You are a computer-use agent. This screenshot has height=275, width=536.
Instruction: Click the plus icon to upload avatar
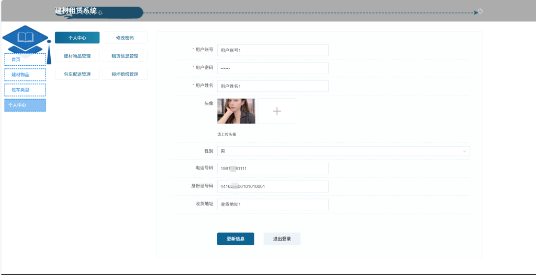277,111
